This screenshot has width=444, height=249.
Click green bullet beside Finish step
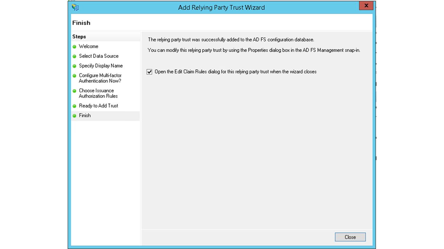point(74,116)
